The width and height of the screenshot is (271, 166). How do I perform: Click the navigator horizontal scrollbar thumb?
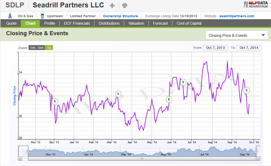(x=142, y=158)
